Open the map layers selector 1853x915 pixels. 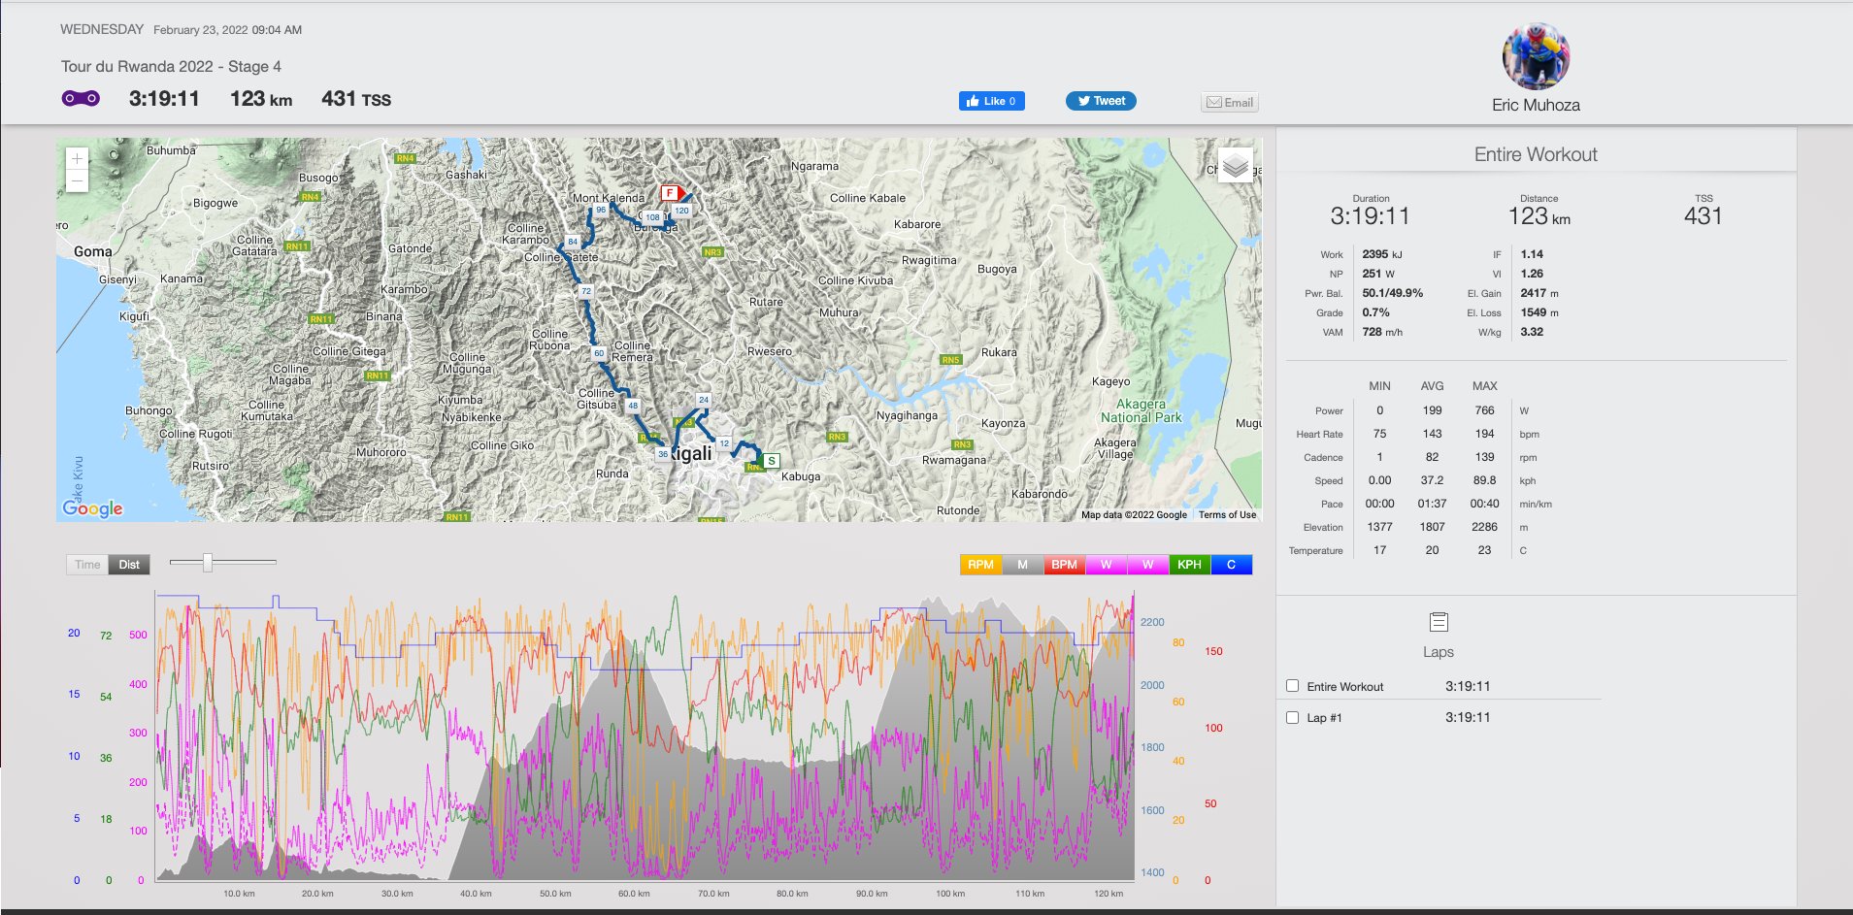(1235, 166)
